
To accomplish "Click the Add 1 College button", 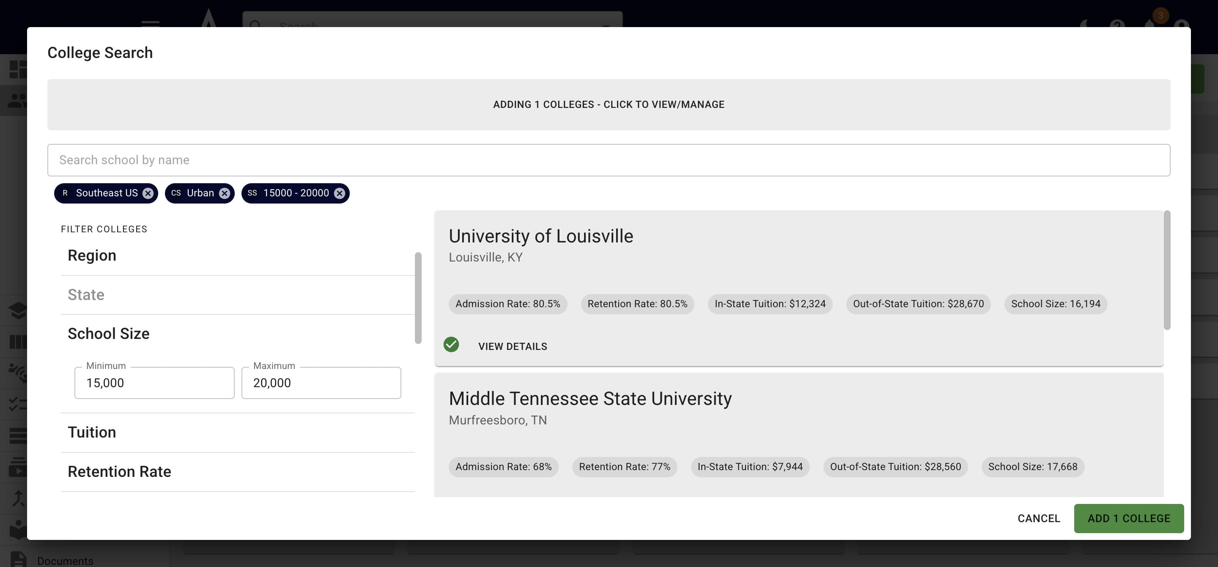I will (x=1129, y=518).
